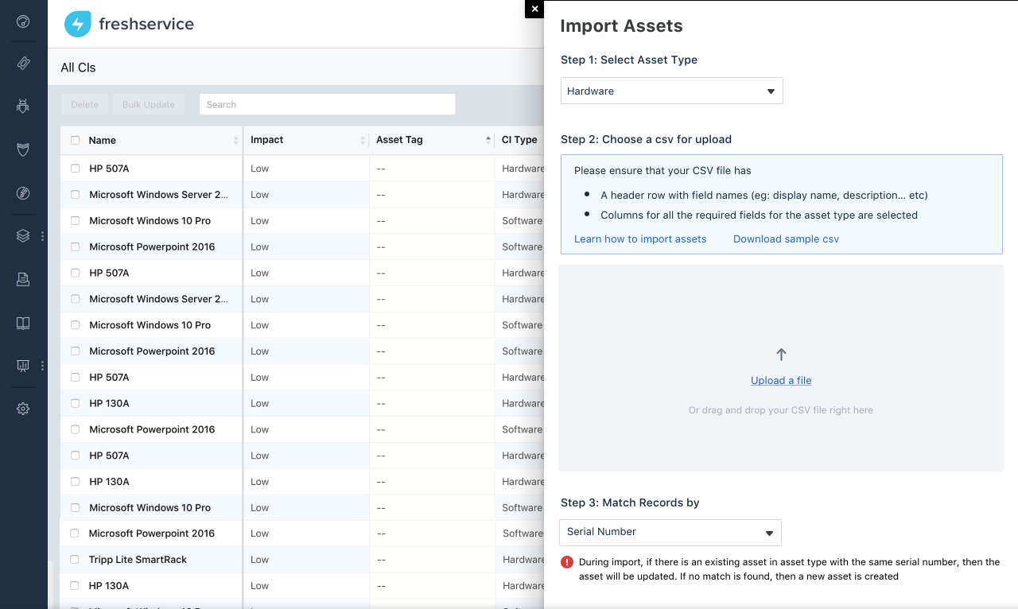Click the upload arrow icon in the drop zone

[781, 355]
